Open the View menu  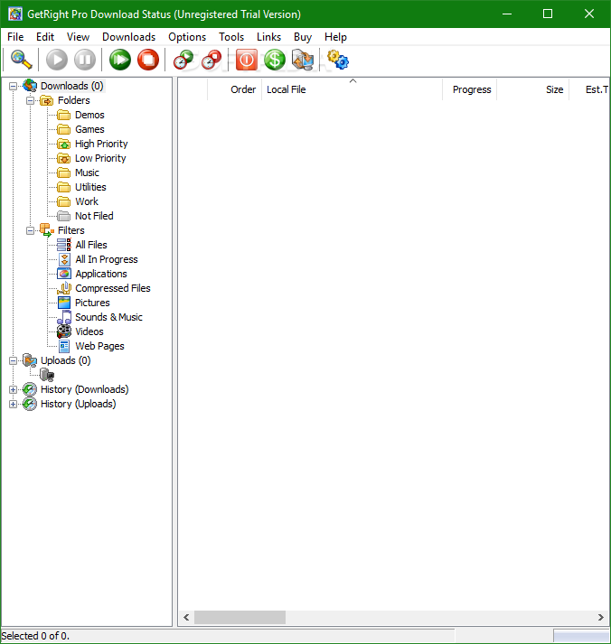[x=78, y=37]
